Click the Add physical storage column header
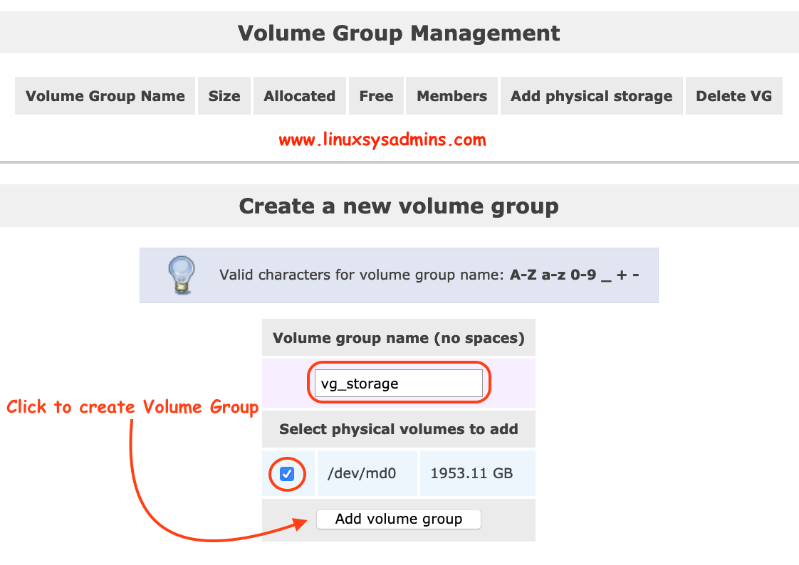The height and width of the screenshot is (565, 799). tap(591, 95)
